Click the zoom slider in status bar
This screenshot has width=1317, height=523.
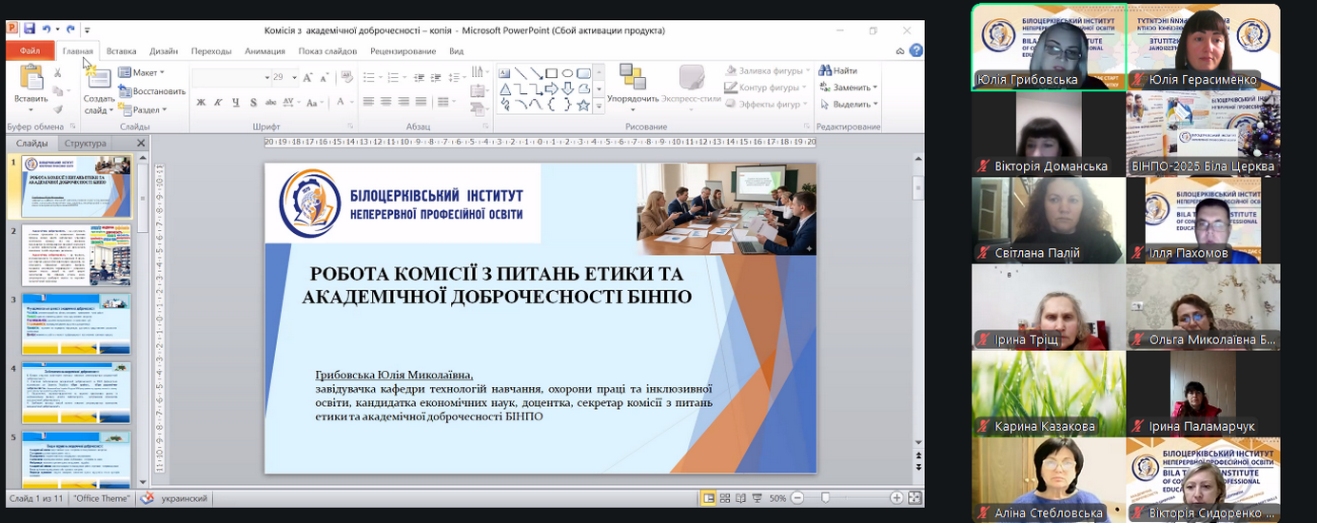click(825, 498)
